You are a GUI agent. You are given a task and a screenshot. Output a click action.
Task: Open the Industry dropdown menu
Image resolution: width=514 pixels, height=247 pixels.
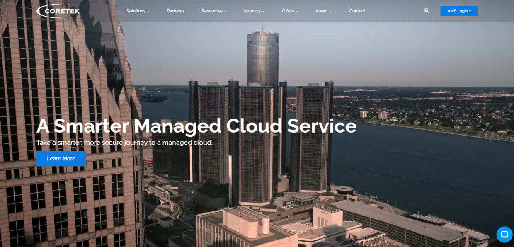[254, 11]
